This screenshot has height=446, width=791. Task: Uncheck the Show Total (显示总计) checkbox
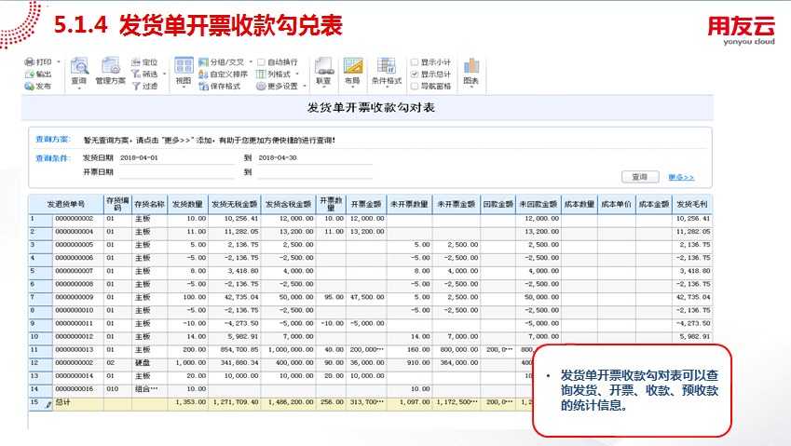[x=415, y=74]
